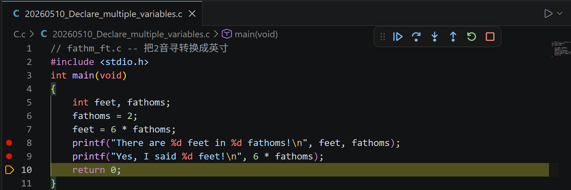Click the Continue debug button

[x=397, y=37]
